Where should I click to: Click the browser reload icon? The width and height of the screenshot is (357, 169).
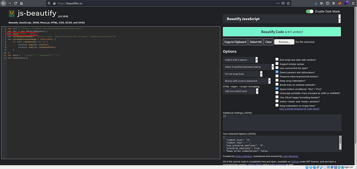pyautogui.click(x=16, y=4)
